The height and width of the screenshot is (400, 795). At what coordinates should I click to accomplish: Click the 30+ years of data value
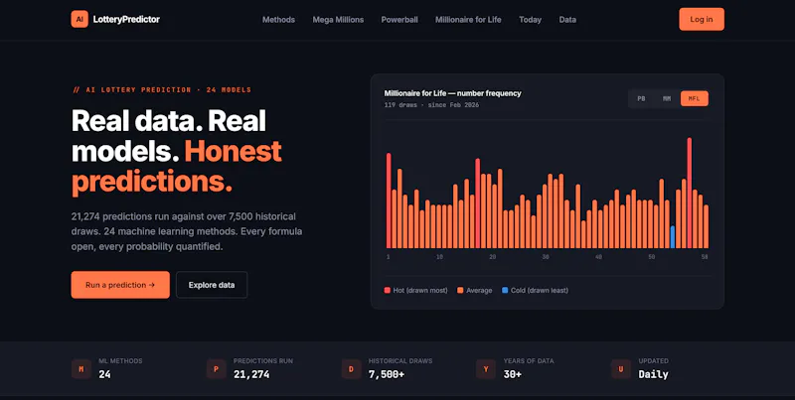pyautogui.click(x=513, y=374)
